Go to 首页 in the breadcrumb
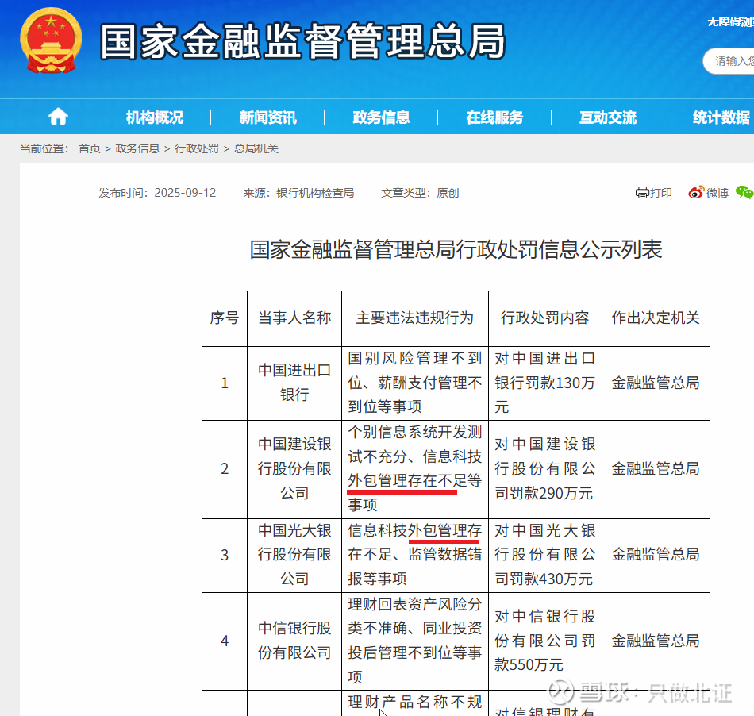Screen dimensions: 754x716 pyautogui.click(x=90, y=148)
